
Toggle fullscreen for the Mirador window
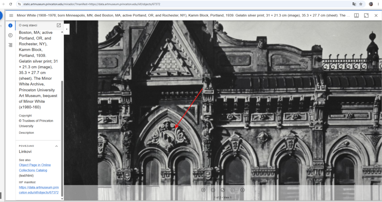tap(366, 15)
